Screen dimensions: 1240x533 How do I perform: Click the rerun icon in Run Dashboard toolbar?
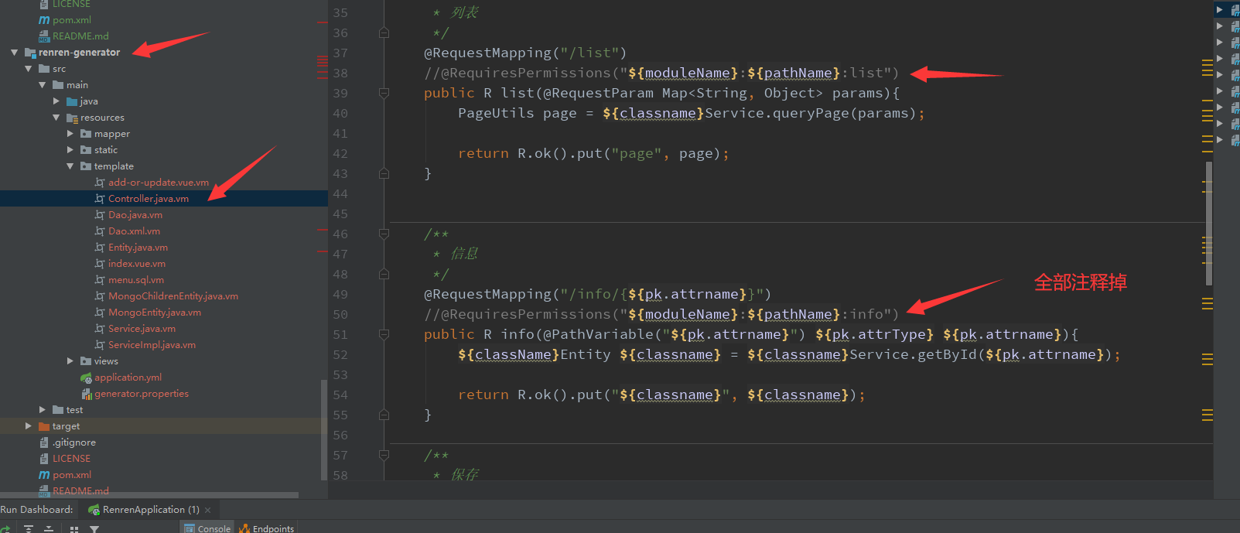pyautogui.click(x=5, y=529)
